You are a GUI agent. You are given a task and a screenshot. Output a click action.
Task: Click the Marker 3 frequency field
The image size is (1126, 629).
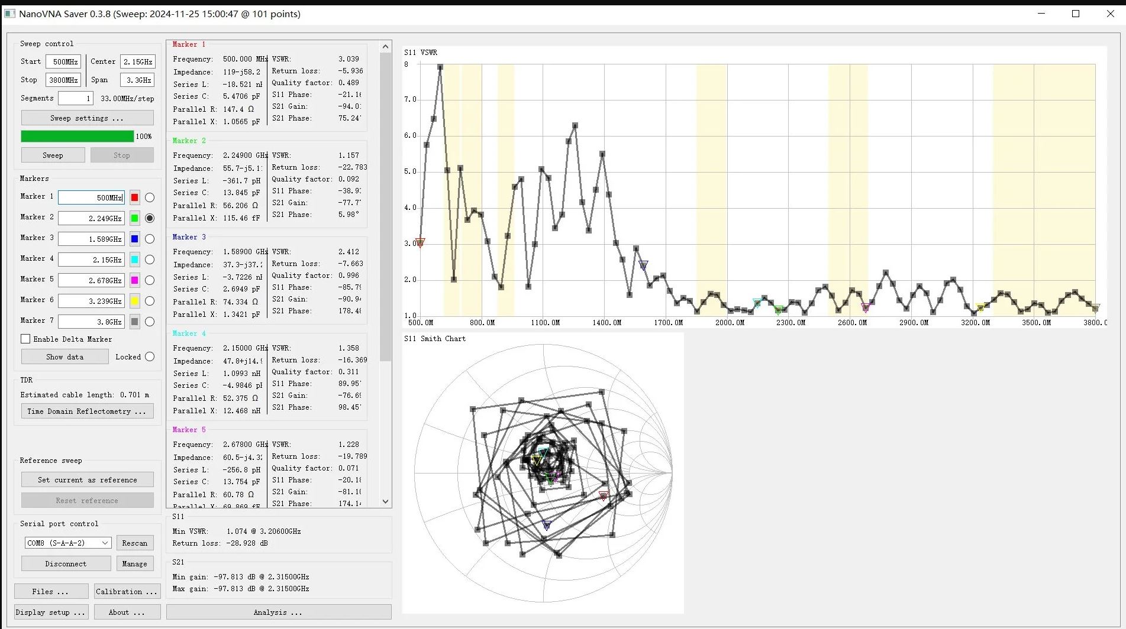click(x=92, y=239)
